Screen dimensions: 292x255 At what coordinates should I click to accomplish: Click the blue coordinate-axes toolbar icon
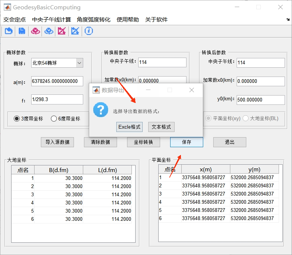coord(75,31)
